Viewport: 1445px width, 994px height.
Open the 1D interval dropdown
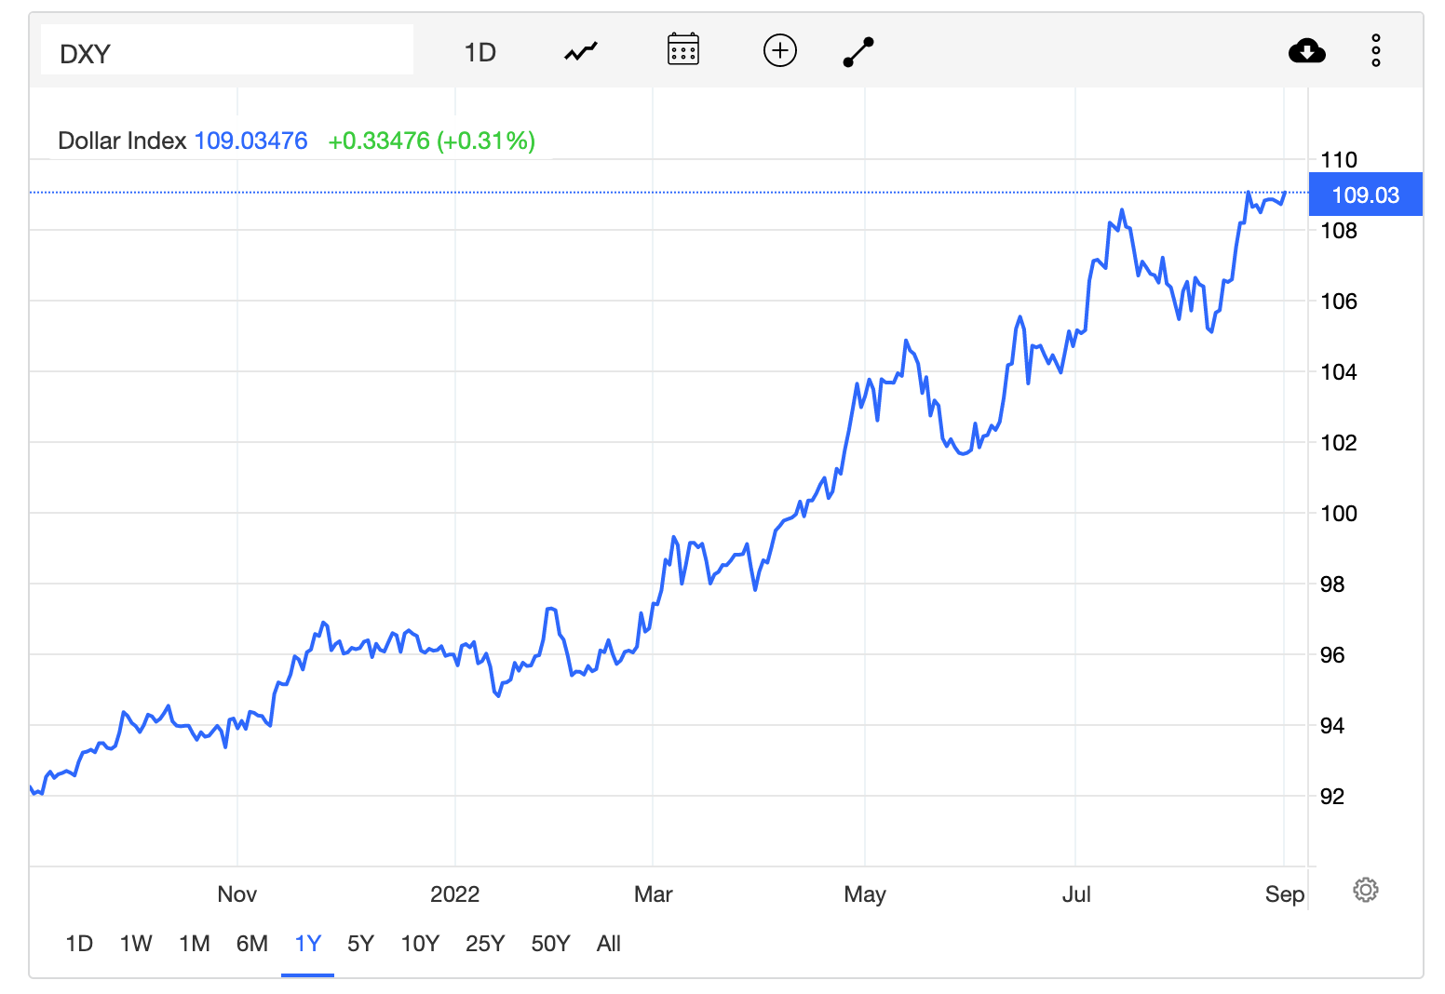(479, 52)
